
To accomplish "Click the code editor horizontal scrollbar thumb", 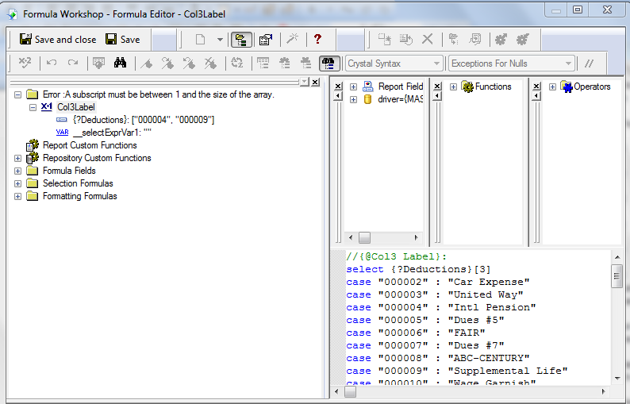I will (351, 391).
